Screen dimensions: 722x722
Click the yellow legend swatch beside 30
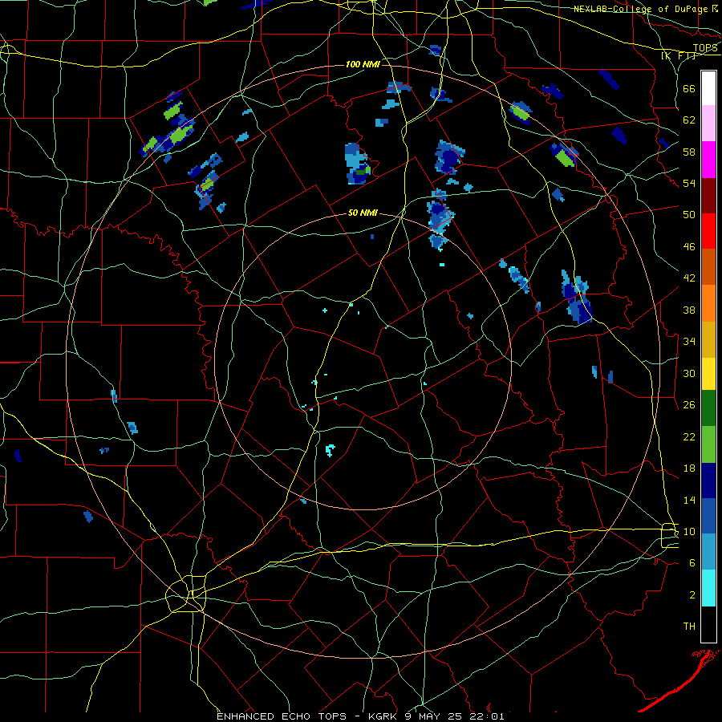tap(708, 373)
